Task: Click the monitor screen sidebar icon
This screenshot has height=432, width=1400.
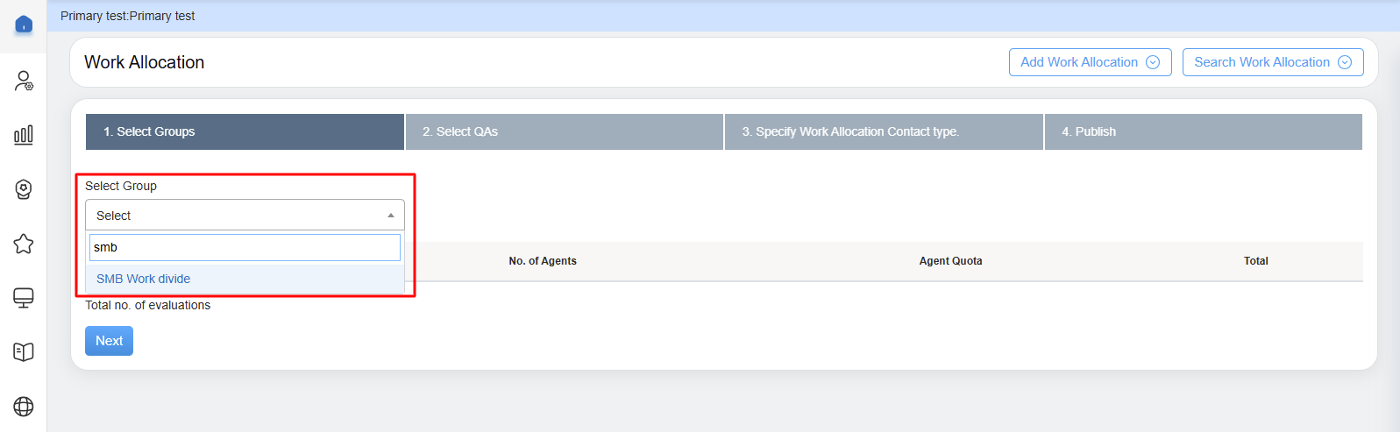Action: tap(24, 298)
